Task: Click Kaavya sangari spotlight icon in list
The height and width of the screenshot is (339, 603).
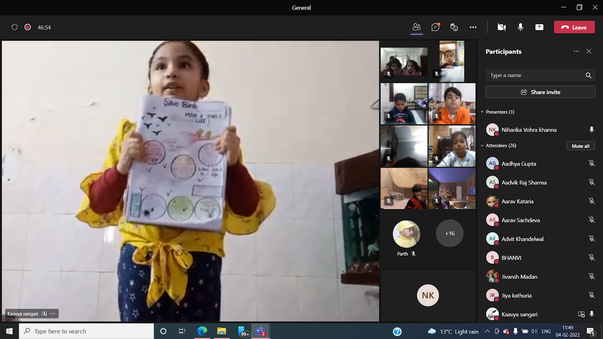Action: click(582, 314)
